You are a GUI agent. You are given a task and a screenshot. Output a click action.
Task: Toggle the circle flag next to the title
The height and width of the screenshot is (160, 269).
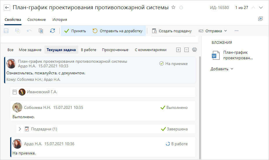[x=181, y=8]
